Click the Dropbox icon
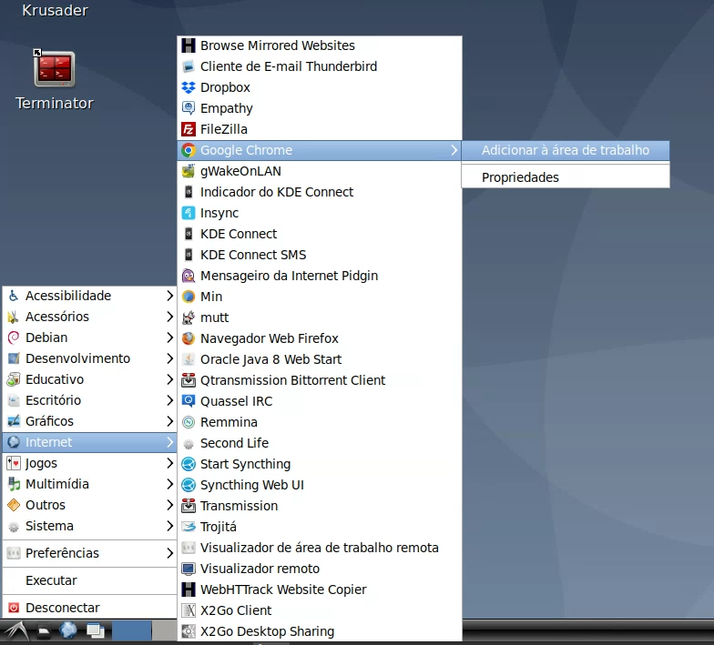This screenshot has width=714, height=645. point(188,87)
